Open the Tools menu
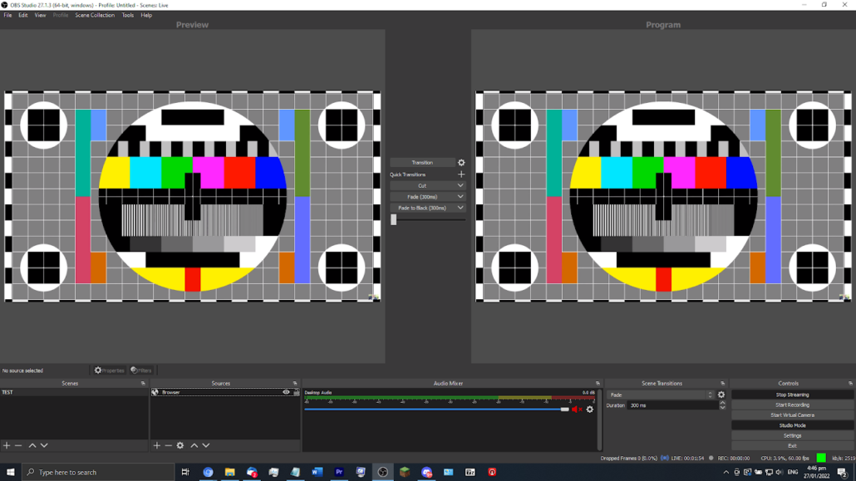This screenshot has height=481, width=856. tap(127, 15)
